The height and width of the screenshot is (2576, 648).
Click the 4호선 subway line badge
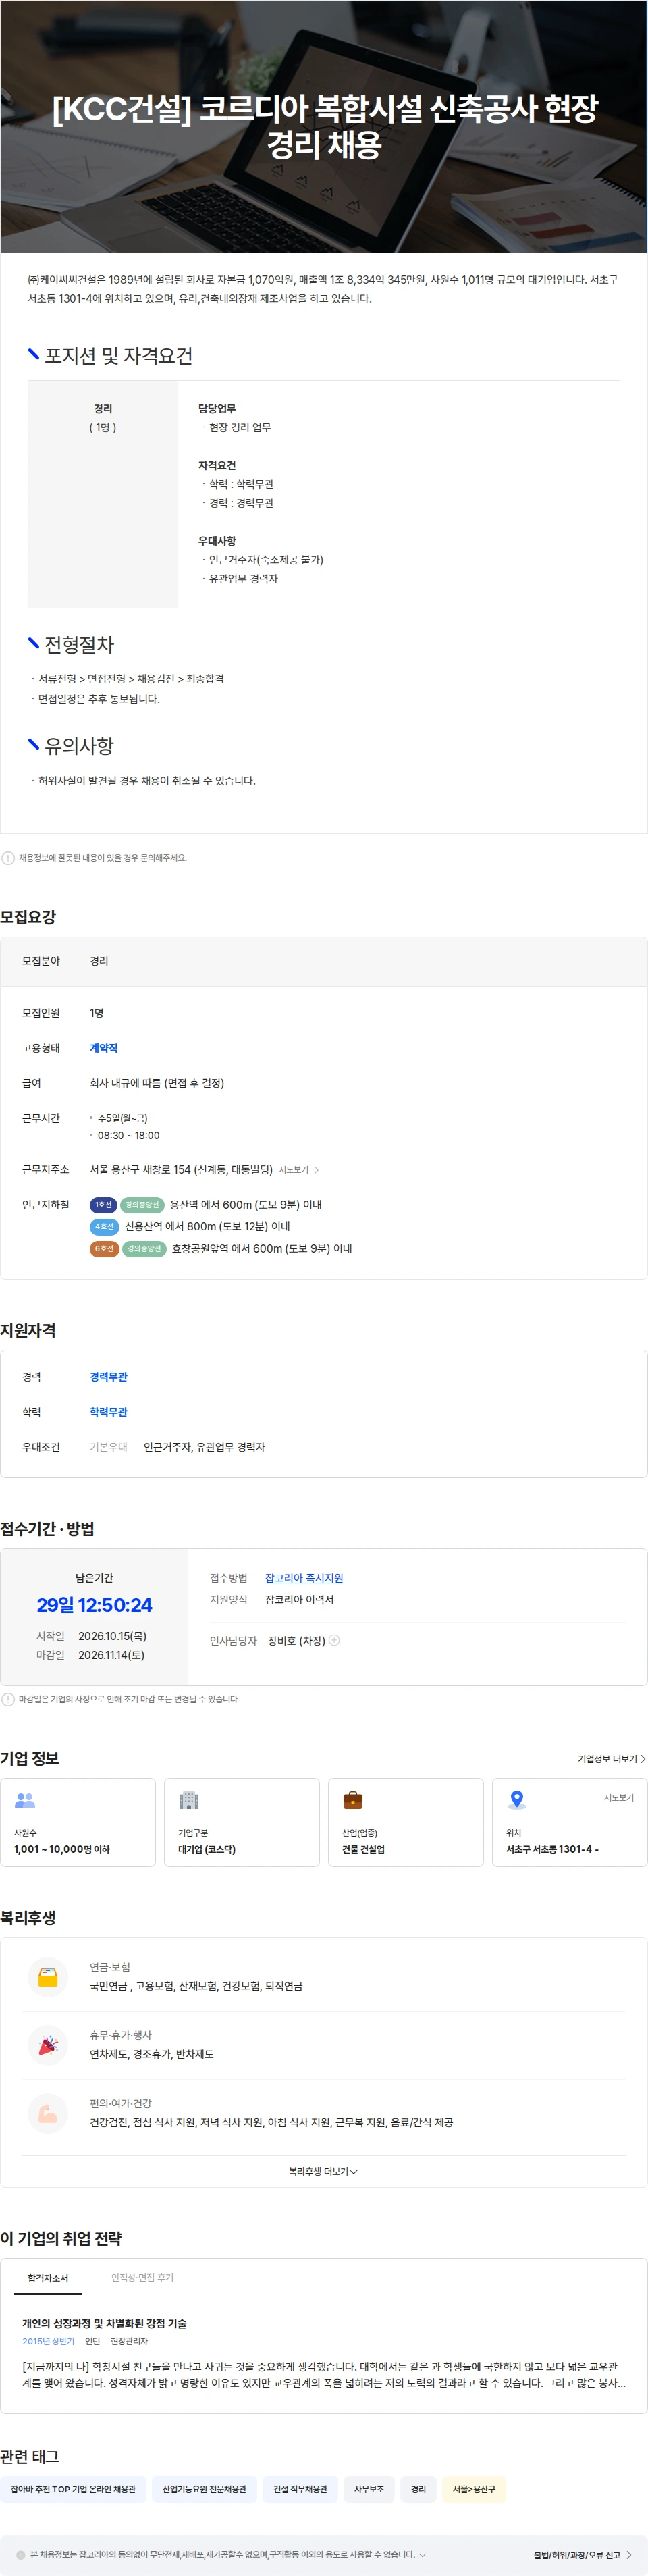point(104,1226)
